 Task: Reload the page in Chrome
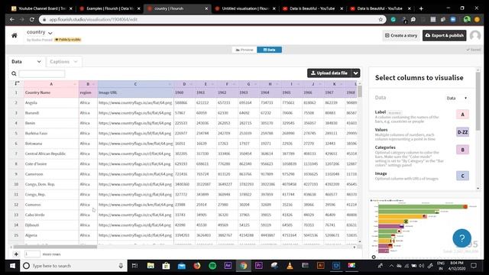(32, 19)
